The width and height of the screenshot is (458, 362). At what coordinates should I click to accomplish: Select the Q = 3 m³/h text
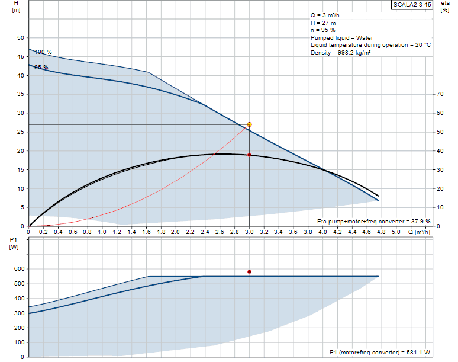[327, 14]
